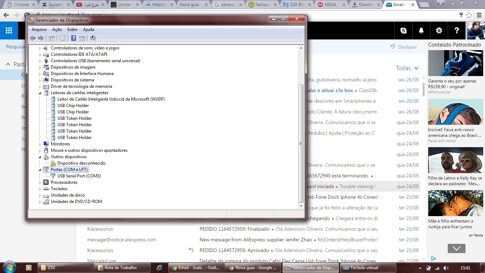Click sneaker ad thumbnail in Conteúdo Patrocinado
The image size is (485, 273).
(x=456, y=63)
